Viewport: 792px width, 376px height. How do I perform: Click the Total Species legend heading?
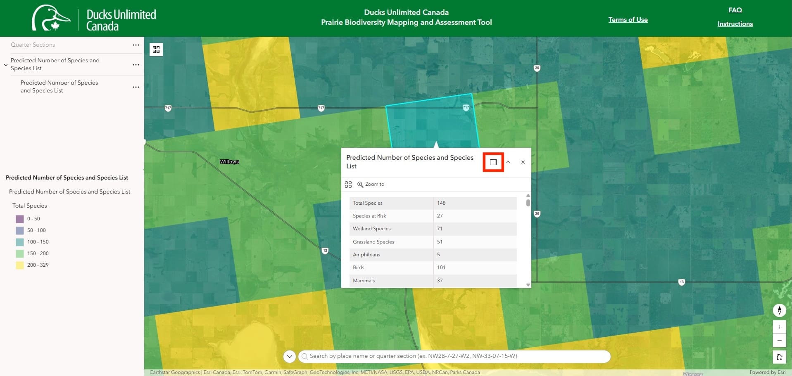pos(30,206)
